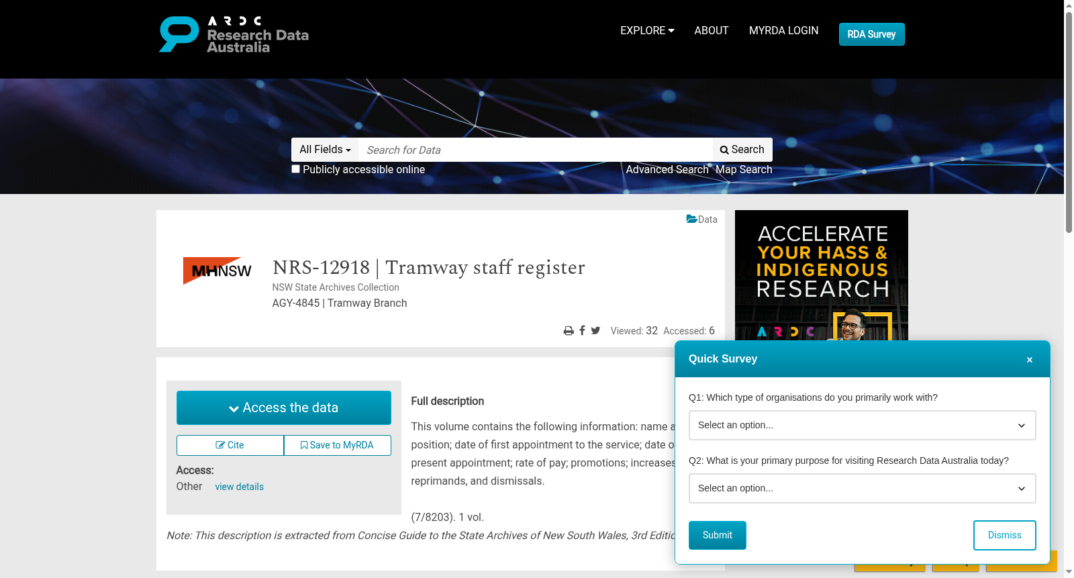Screen dimensions: 1074x578
Task: Submit the Quick Survey
Action: tap(717, 535)
